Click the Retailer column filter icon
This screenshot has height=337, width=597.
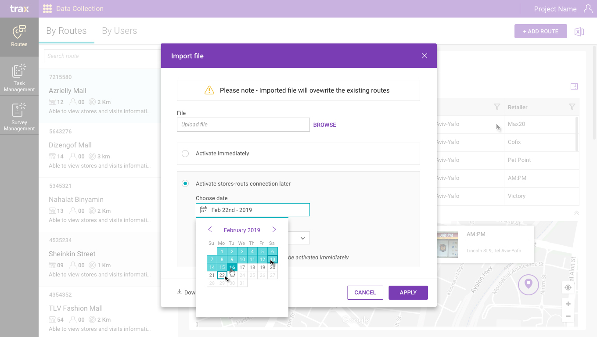coord(572,107)
